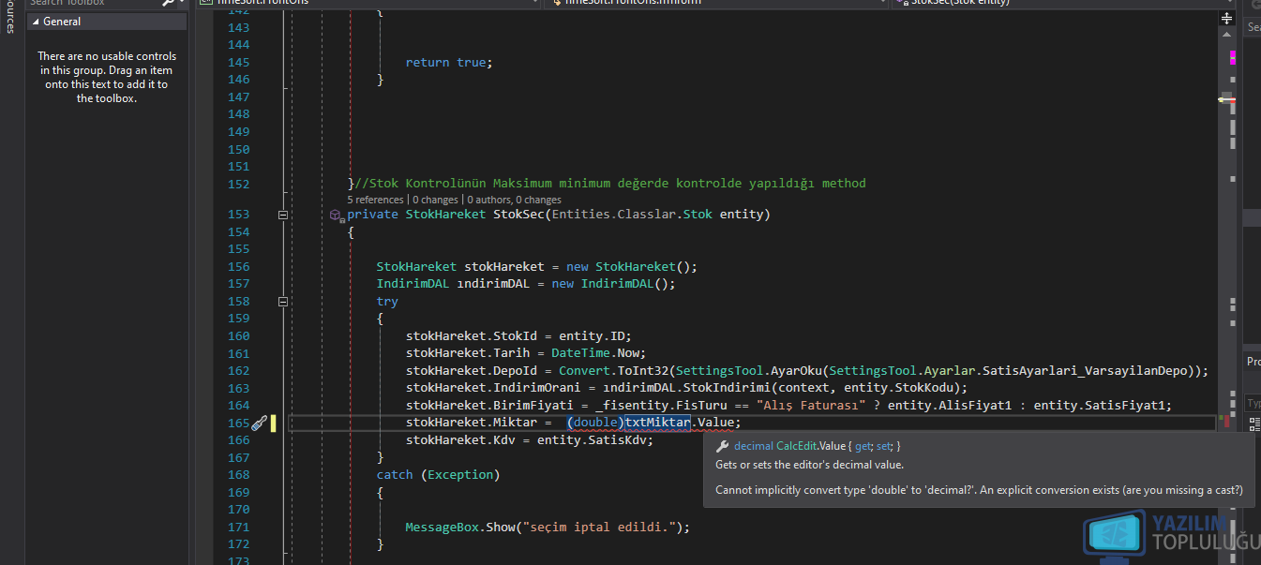
Task: Click the red error marker in scrollbar
Action: point(1226,423)
